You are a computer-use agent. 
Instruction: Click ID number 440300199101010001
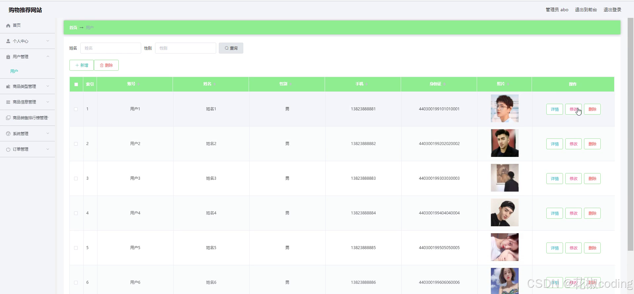pyautogui.click(x=439, y=109)
